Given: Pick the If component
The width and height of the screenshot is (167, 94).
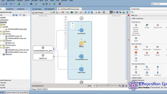Looking at the screenshot, I should [x=158, y=68].
